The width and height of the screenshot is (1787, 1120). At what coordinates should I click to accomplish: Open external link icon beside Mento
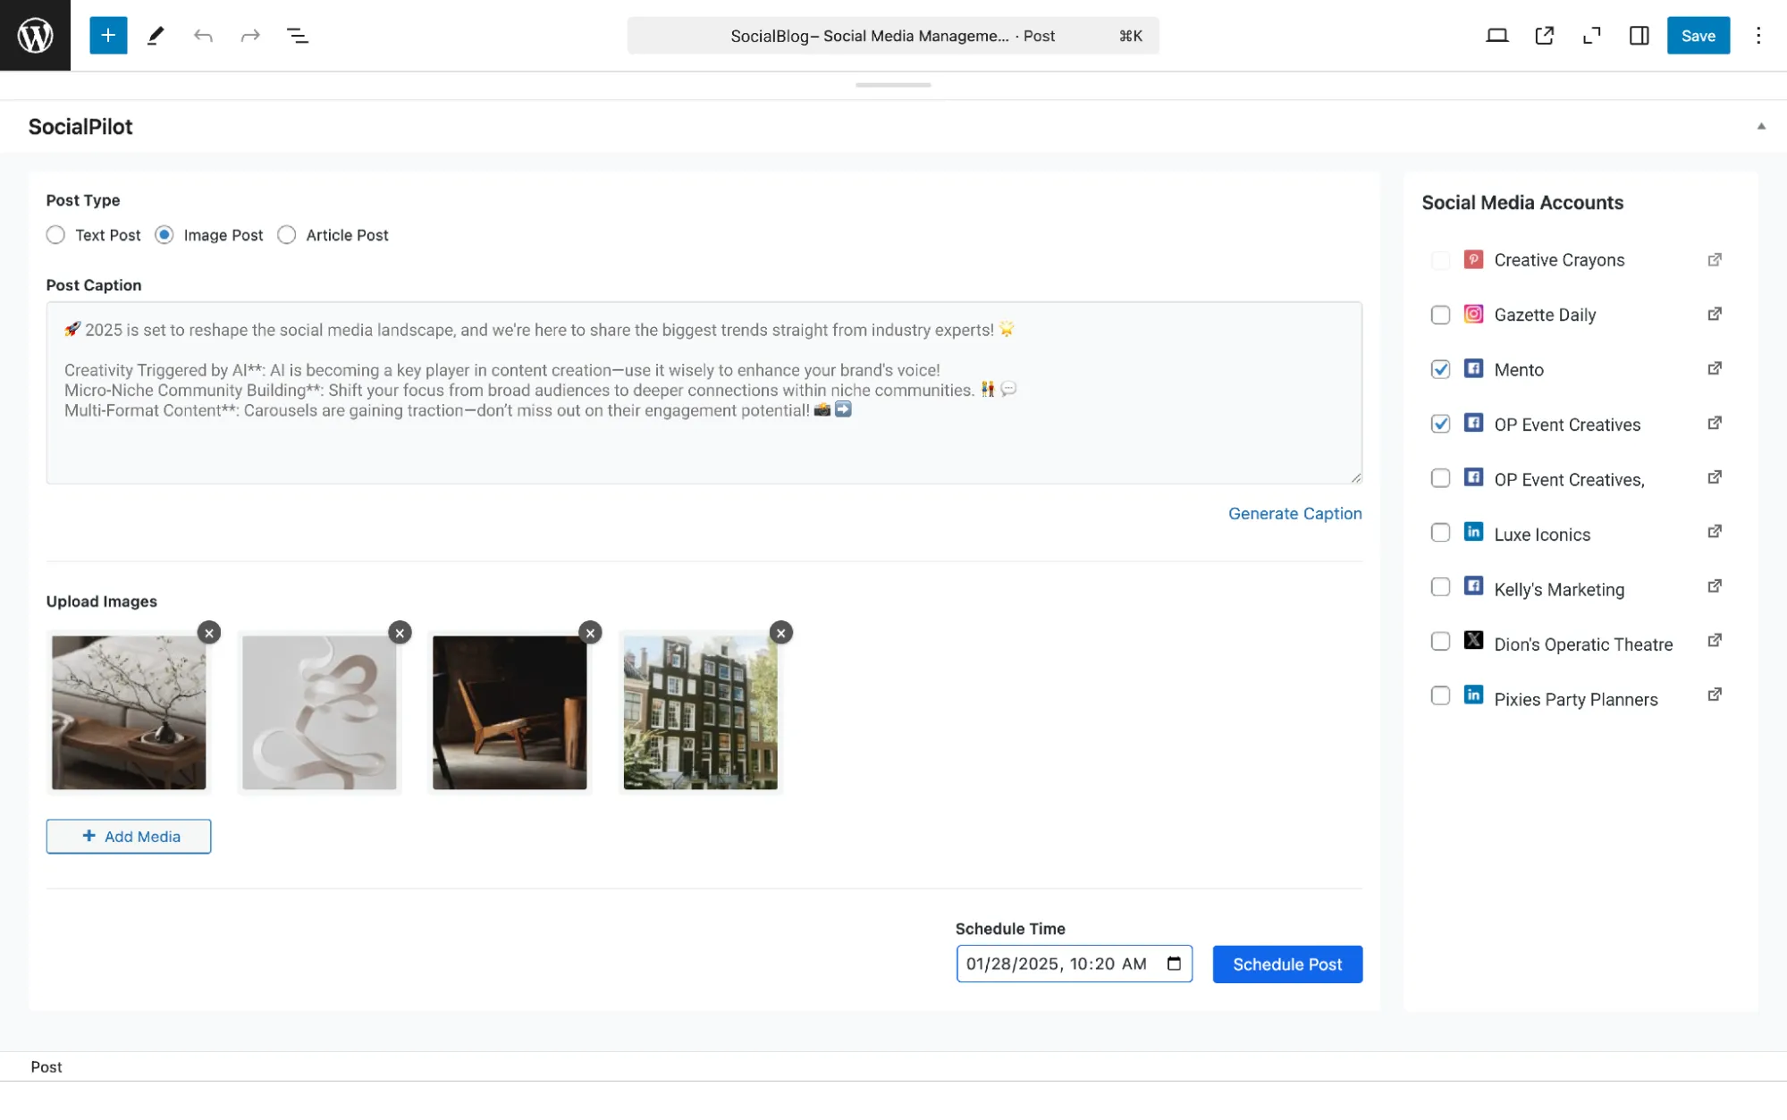pos(1714,368)
